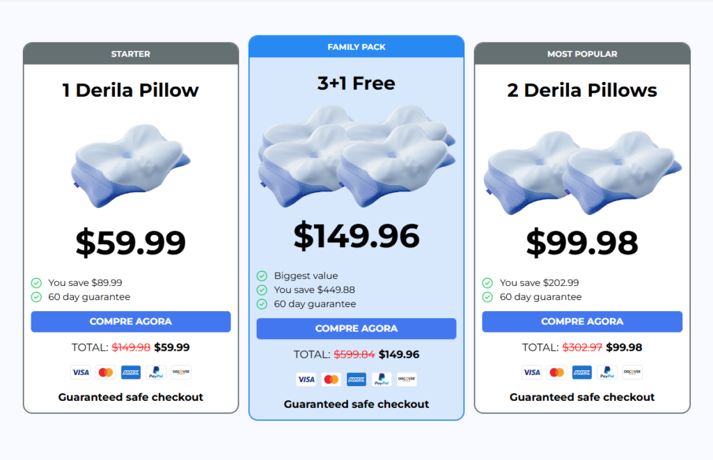This screenshot has width=713, height=460.
Task: Select the STARTER header tab
Action: [131, 54]
